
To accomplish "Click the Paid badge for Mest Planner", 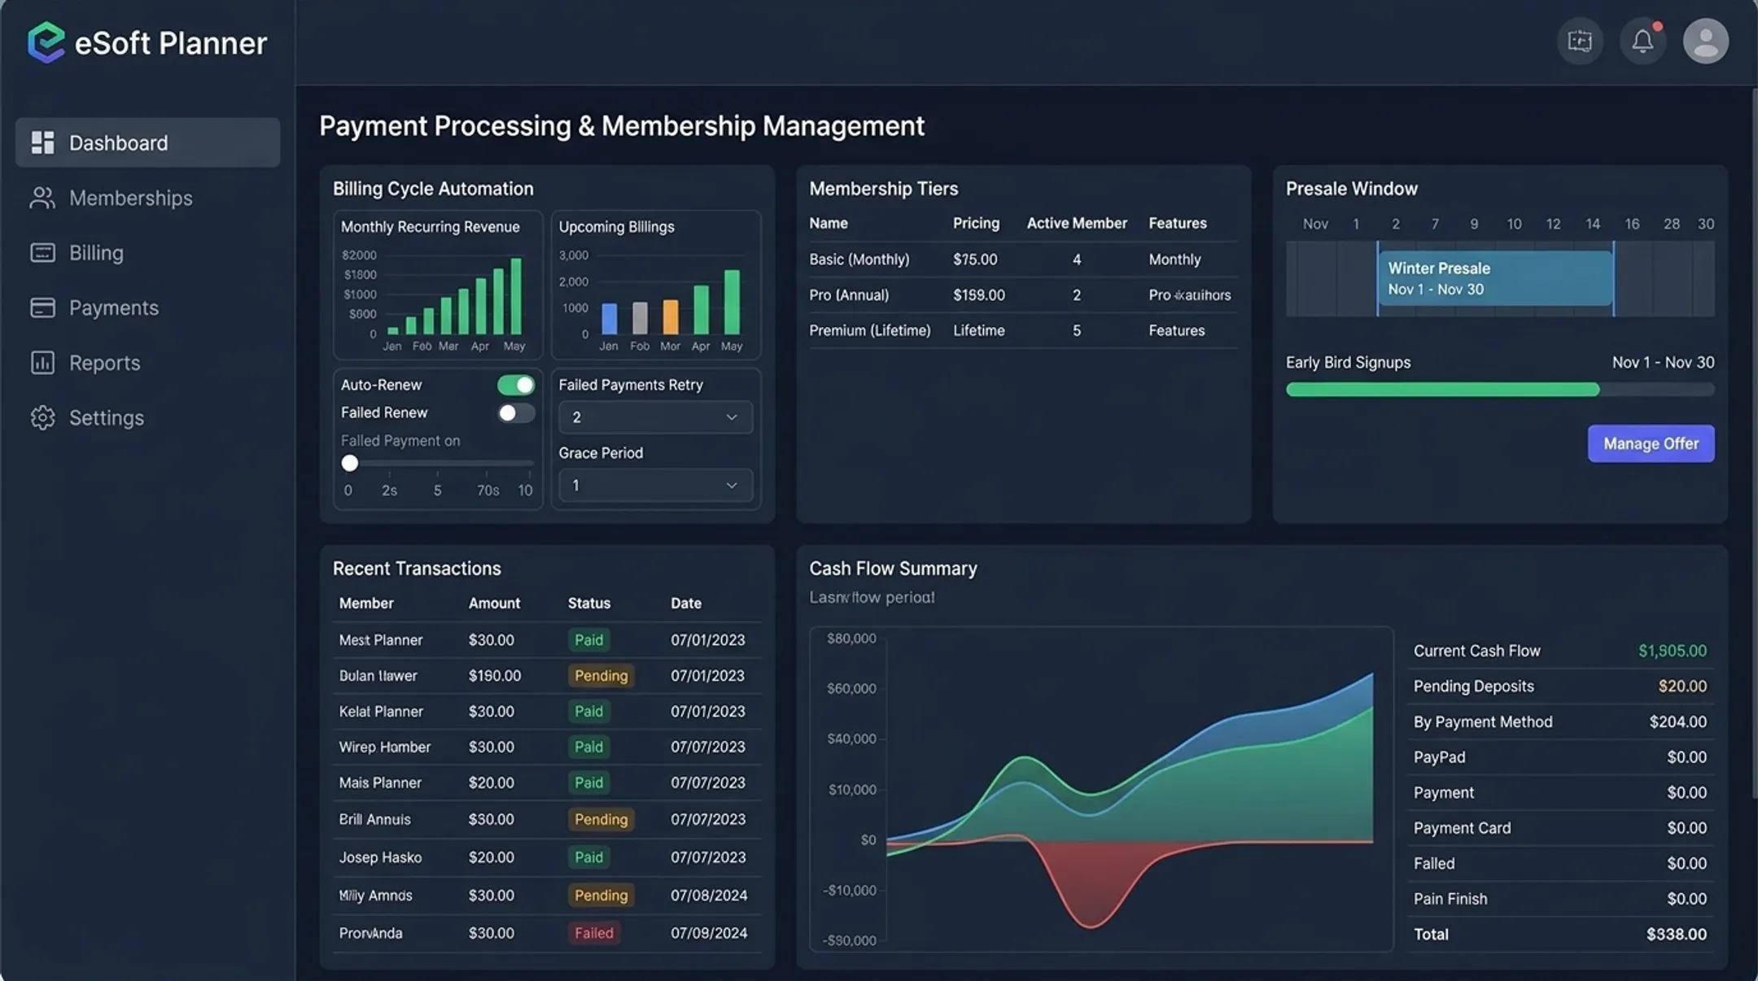I will 588,639.
